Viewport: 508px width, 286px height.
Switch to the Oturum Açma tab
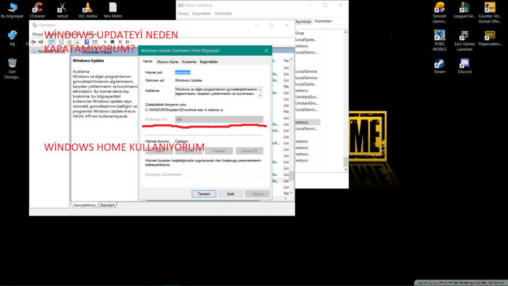point(168,61)
